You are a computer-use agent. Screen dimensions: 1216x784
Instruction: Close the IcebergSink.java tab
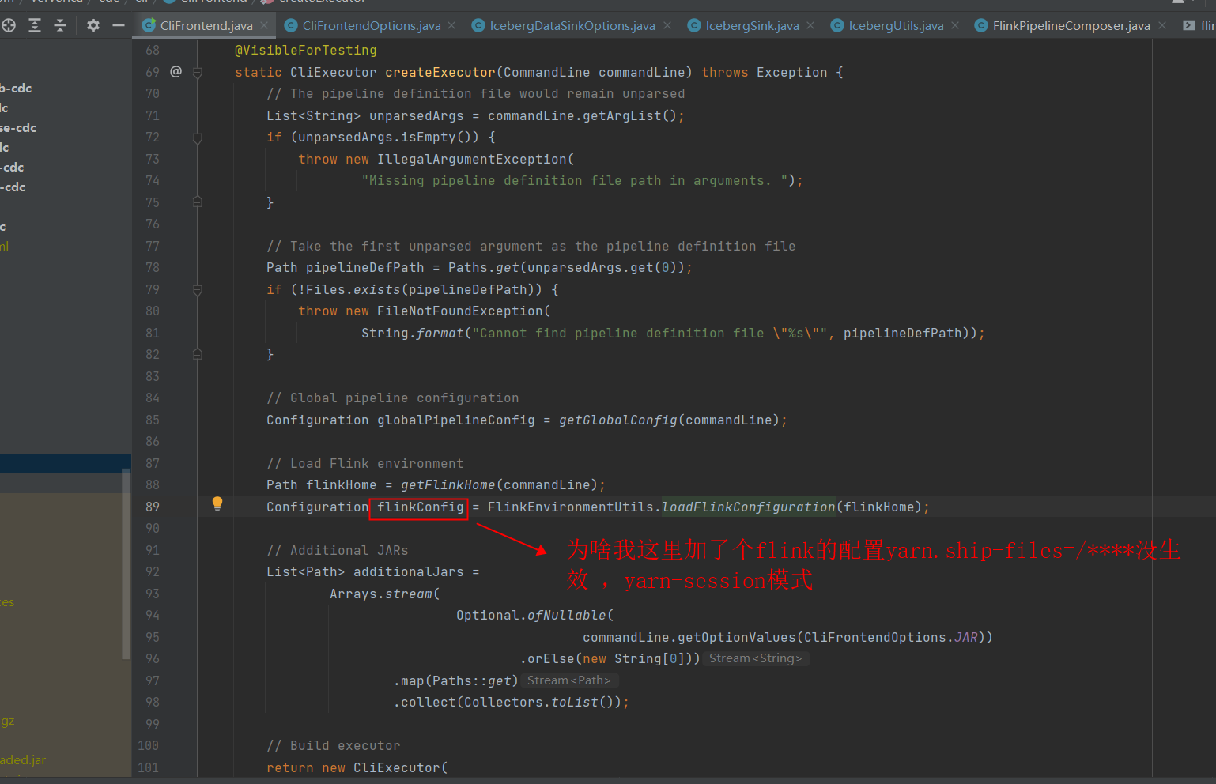coord(810,25)
